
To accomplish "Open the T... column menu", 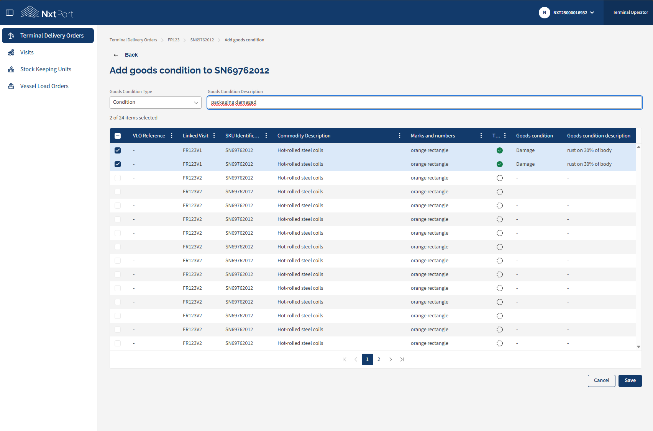I will [505, 136].
